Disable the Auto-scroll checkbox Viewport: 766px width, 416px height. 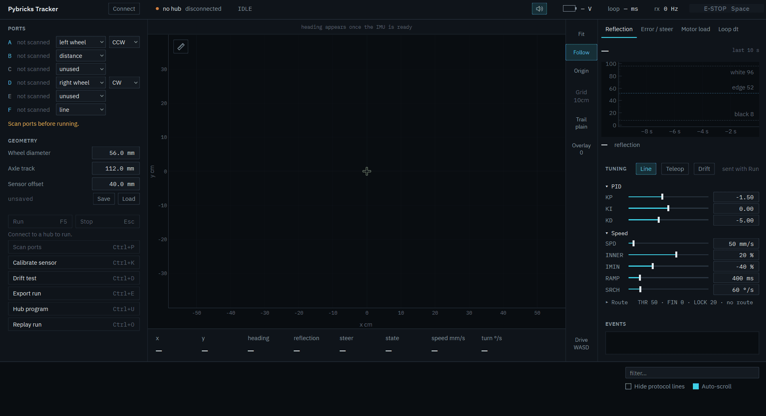(696, 386)
